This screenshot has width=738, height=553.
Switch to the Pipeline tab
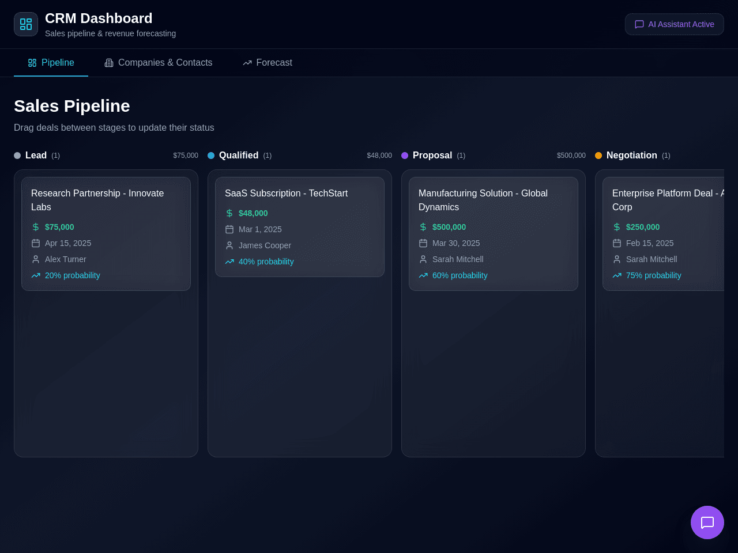point(51,62)
